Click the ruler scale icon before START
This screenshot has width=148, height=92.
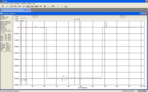point(49,6)
